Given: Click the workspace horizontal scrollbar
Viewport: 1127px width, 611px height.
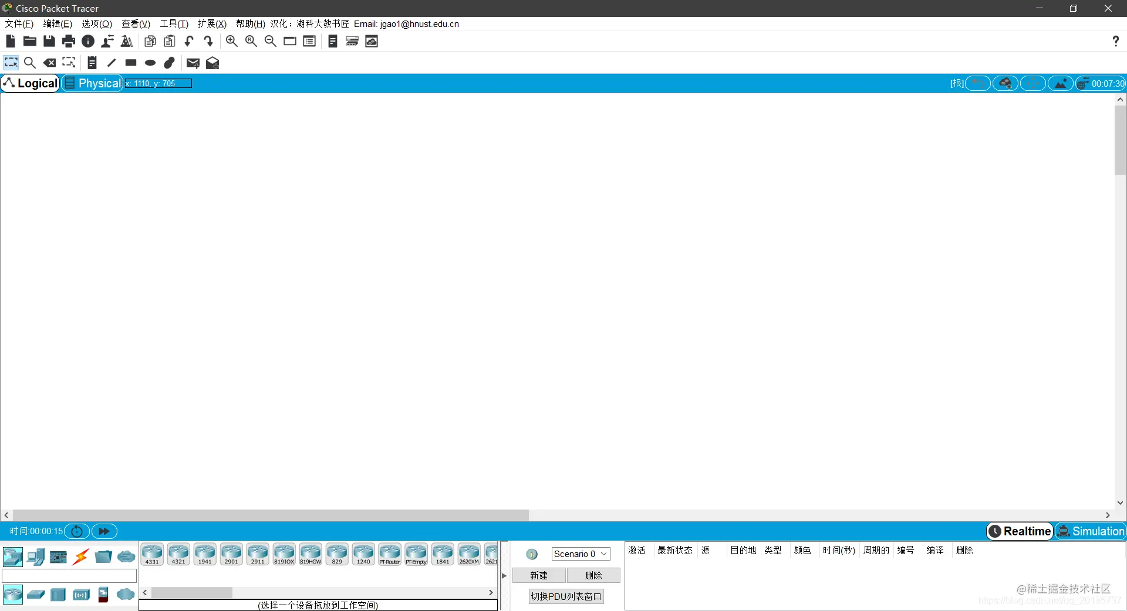Looking at the screenshot, I should coord(271,515).
